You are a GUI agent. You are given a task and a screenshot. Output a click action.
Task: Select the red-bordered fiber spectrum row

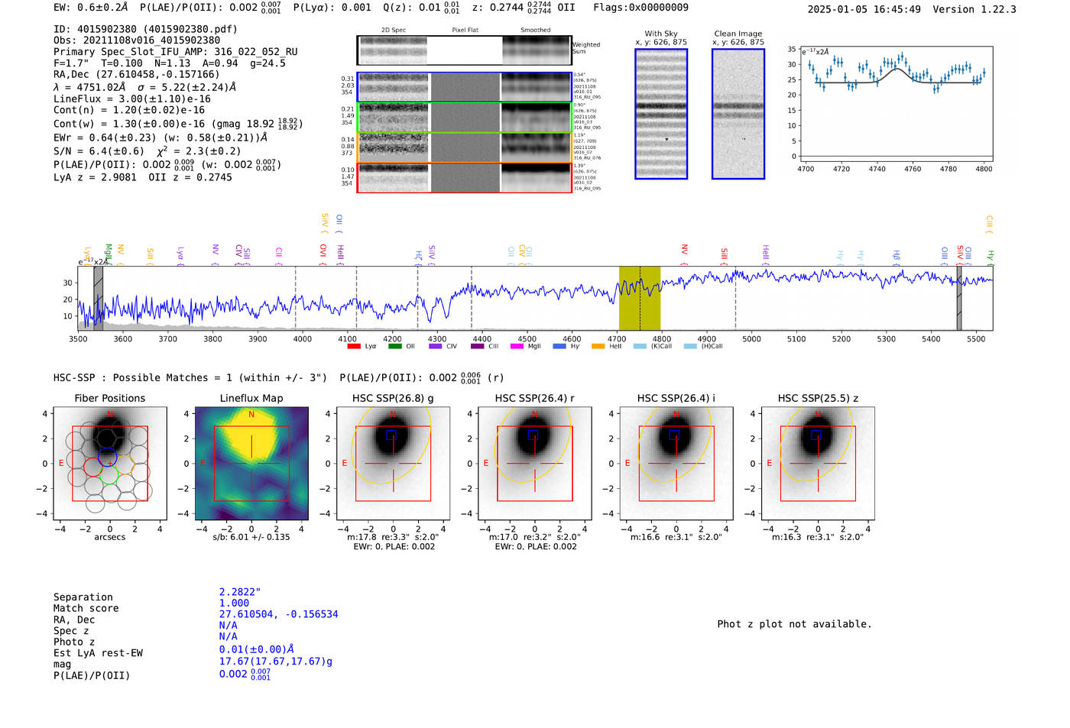464,178
